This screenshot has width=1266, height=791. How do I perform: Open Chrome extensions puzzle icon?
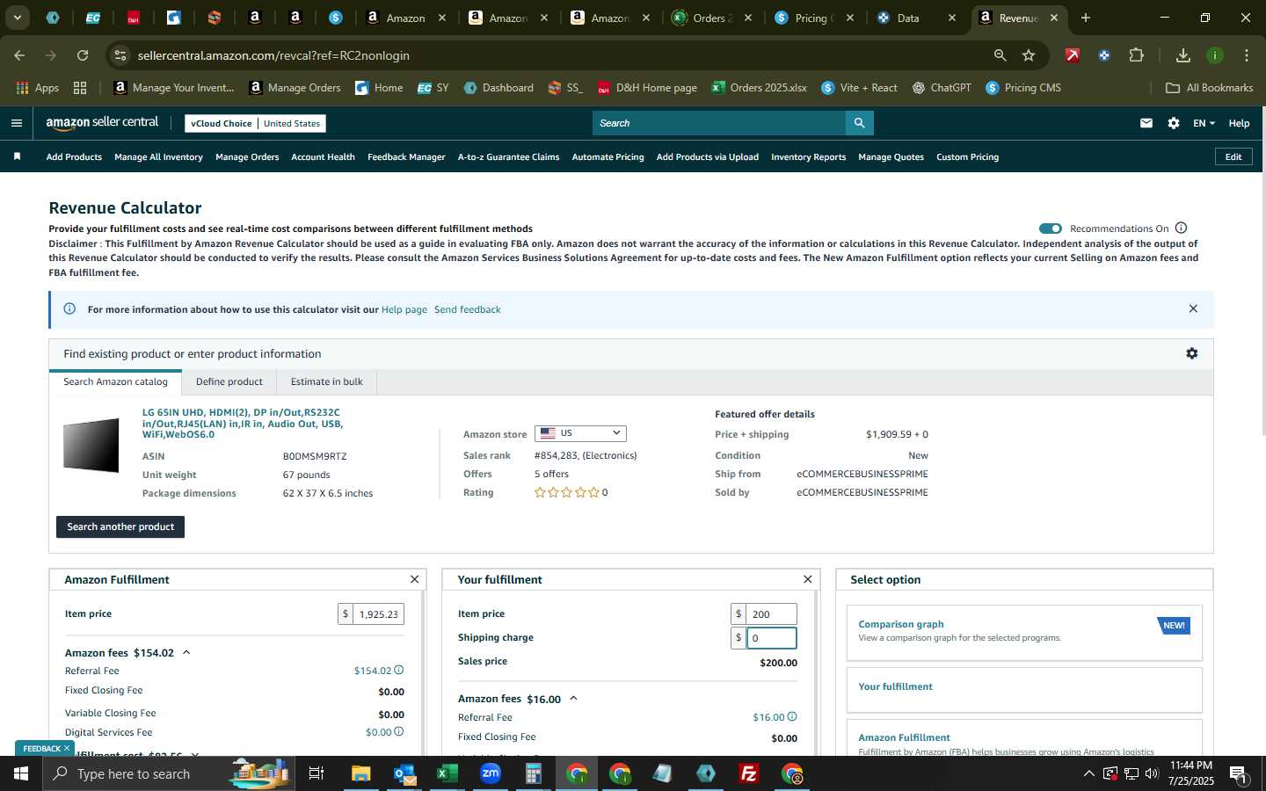click(1136, 55)
